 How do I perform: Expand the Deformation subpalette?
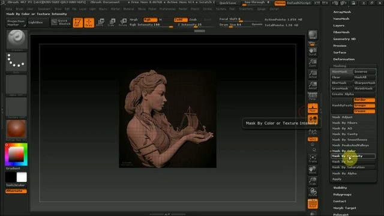tap(344, 59)
